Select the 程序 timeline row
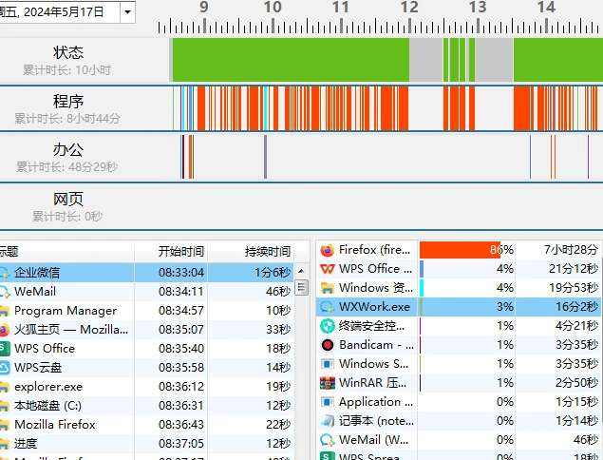603x460 pixels. 302,108
